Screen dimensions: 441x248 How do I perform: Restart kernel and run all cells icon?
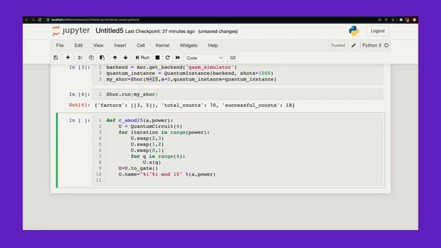178,58
